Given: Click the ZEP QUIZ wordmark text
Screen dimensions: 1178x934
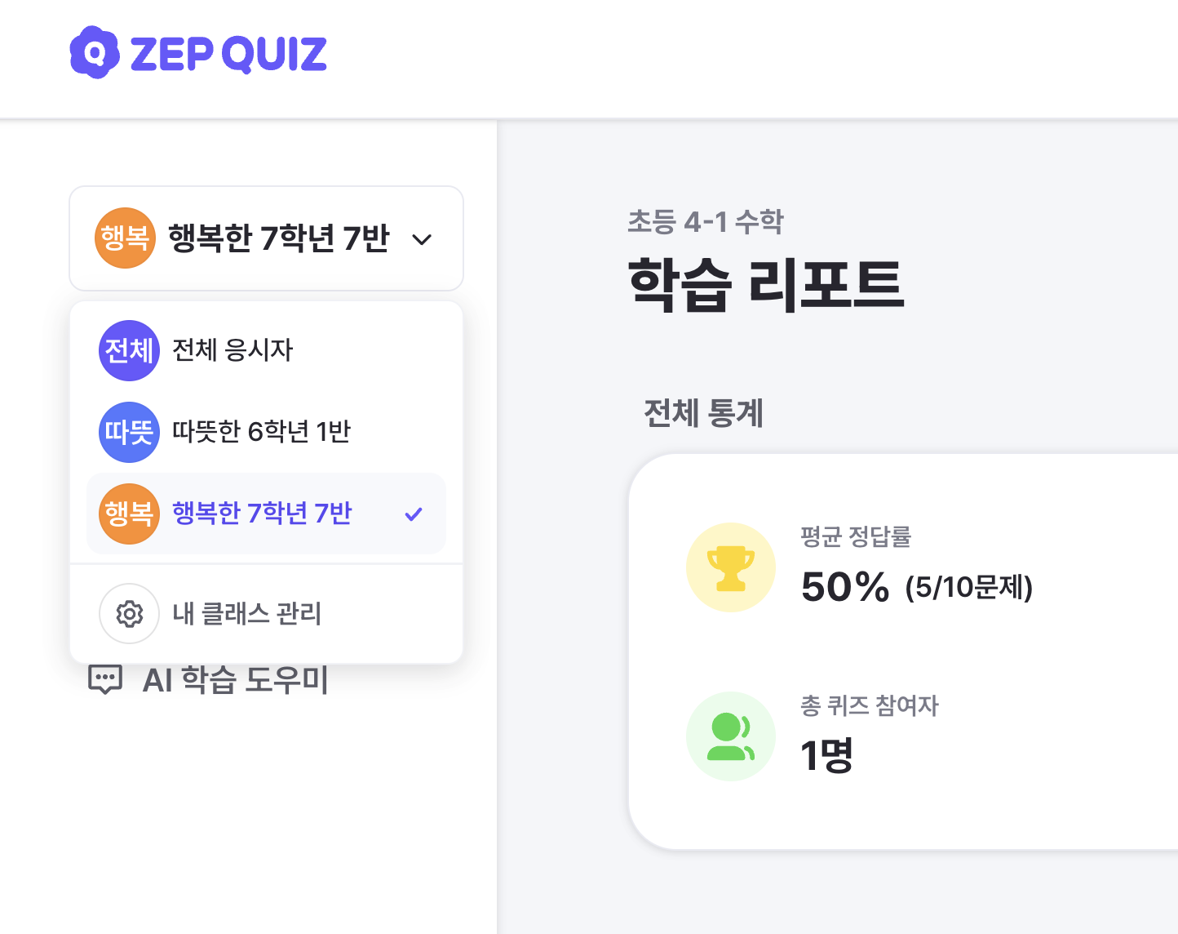Looking at the screenshot, I should point(228,54).
